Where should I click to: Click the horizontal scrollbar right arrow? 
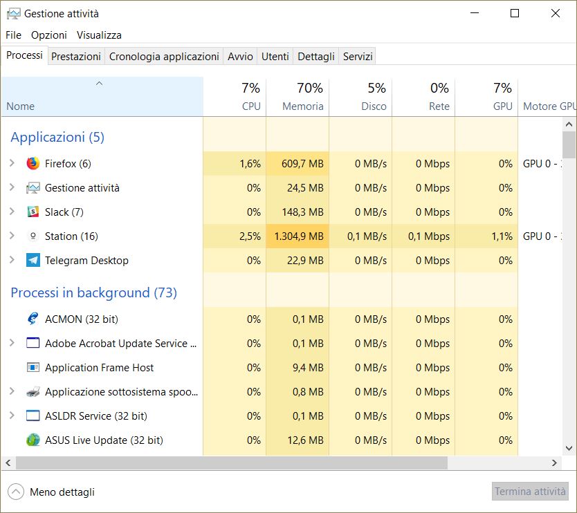[x=554, y=463]
